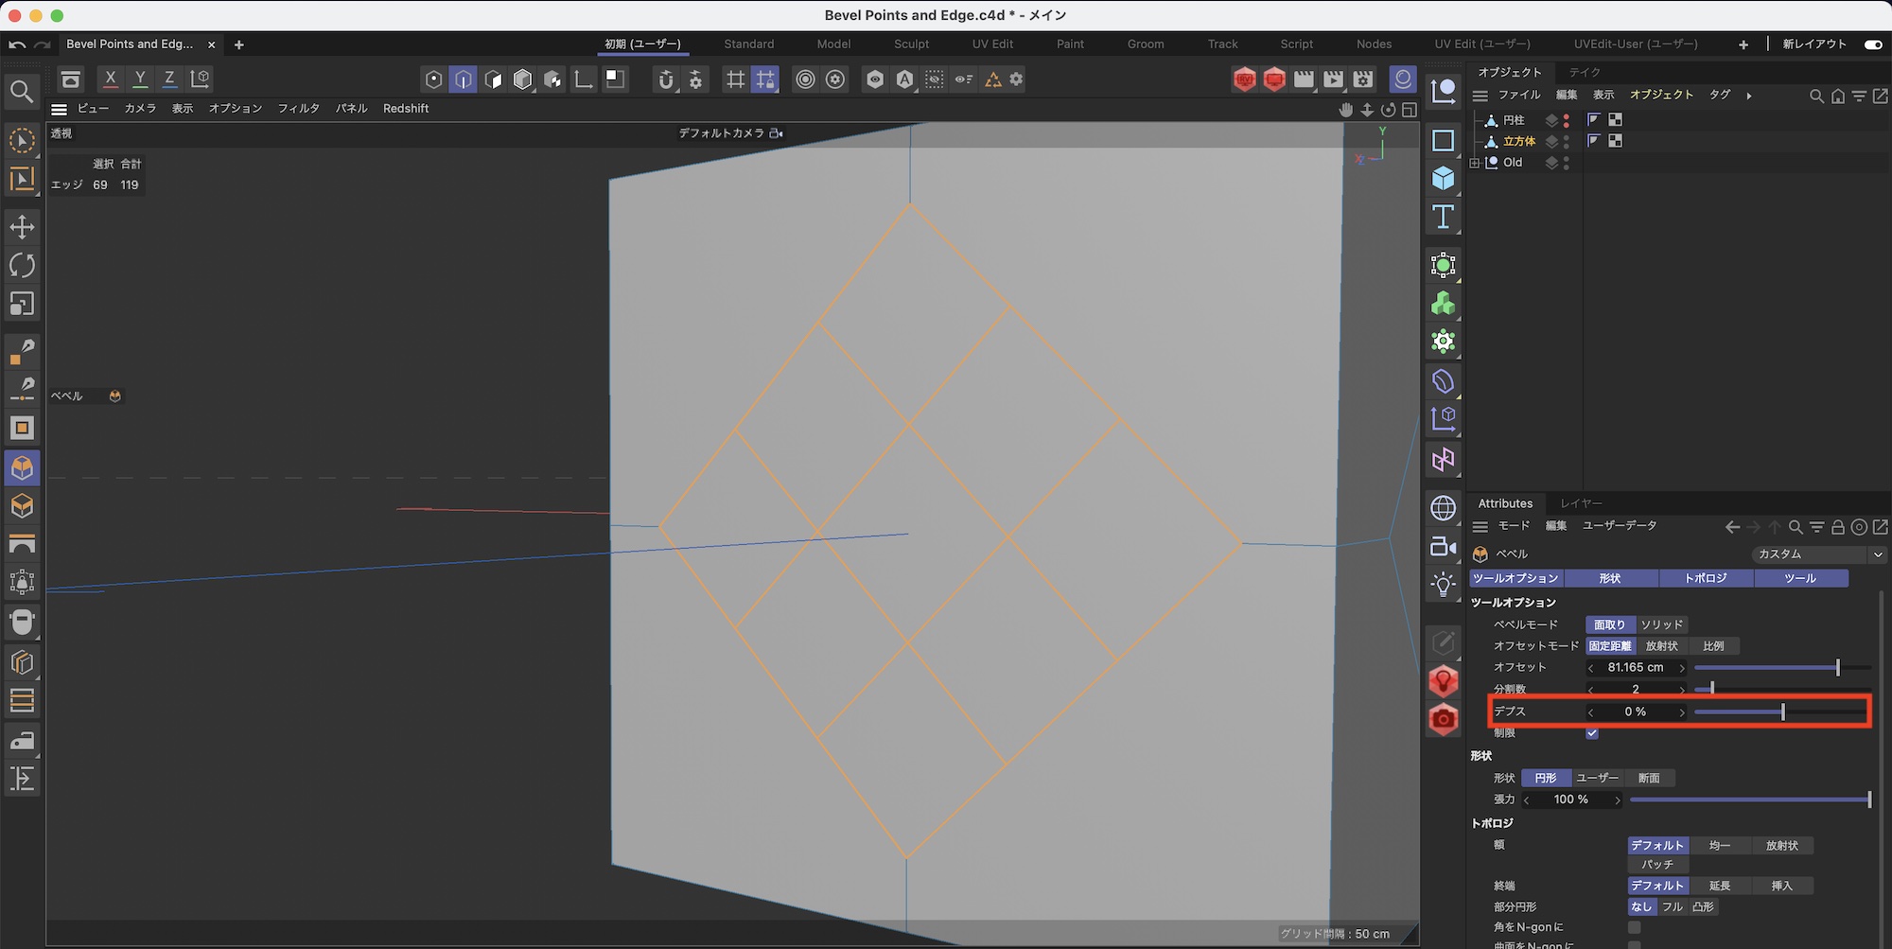Add a Cube primitive object
1892x949 pixels.
coord(1443,179)
